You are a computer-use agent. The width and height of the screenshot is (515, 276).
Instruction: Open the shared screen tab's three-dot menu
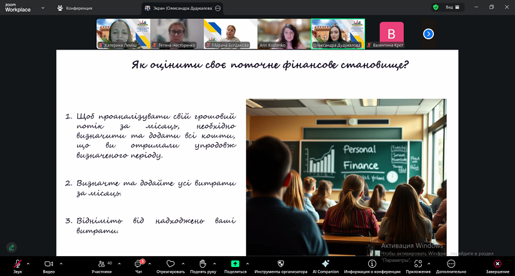click(218, 8)
